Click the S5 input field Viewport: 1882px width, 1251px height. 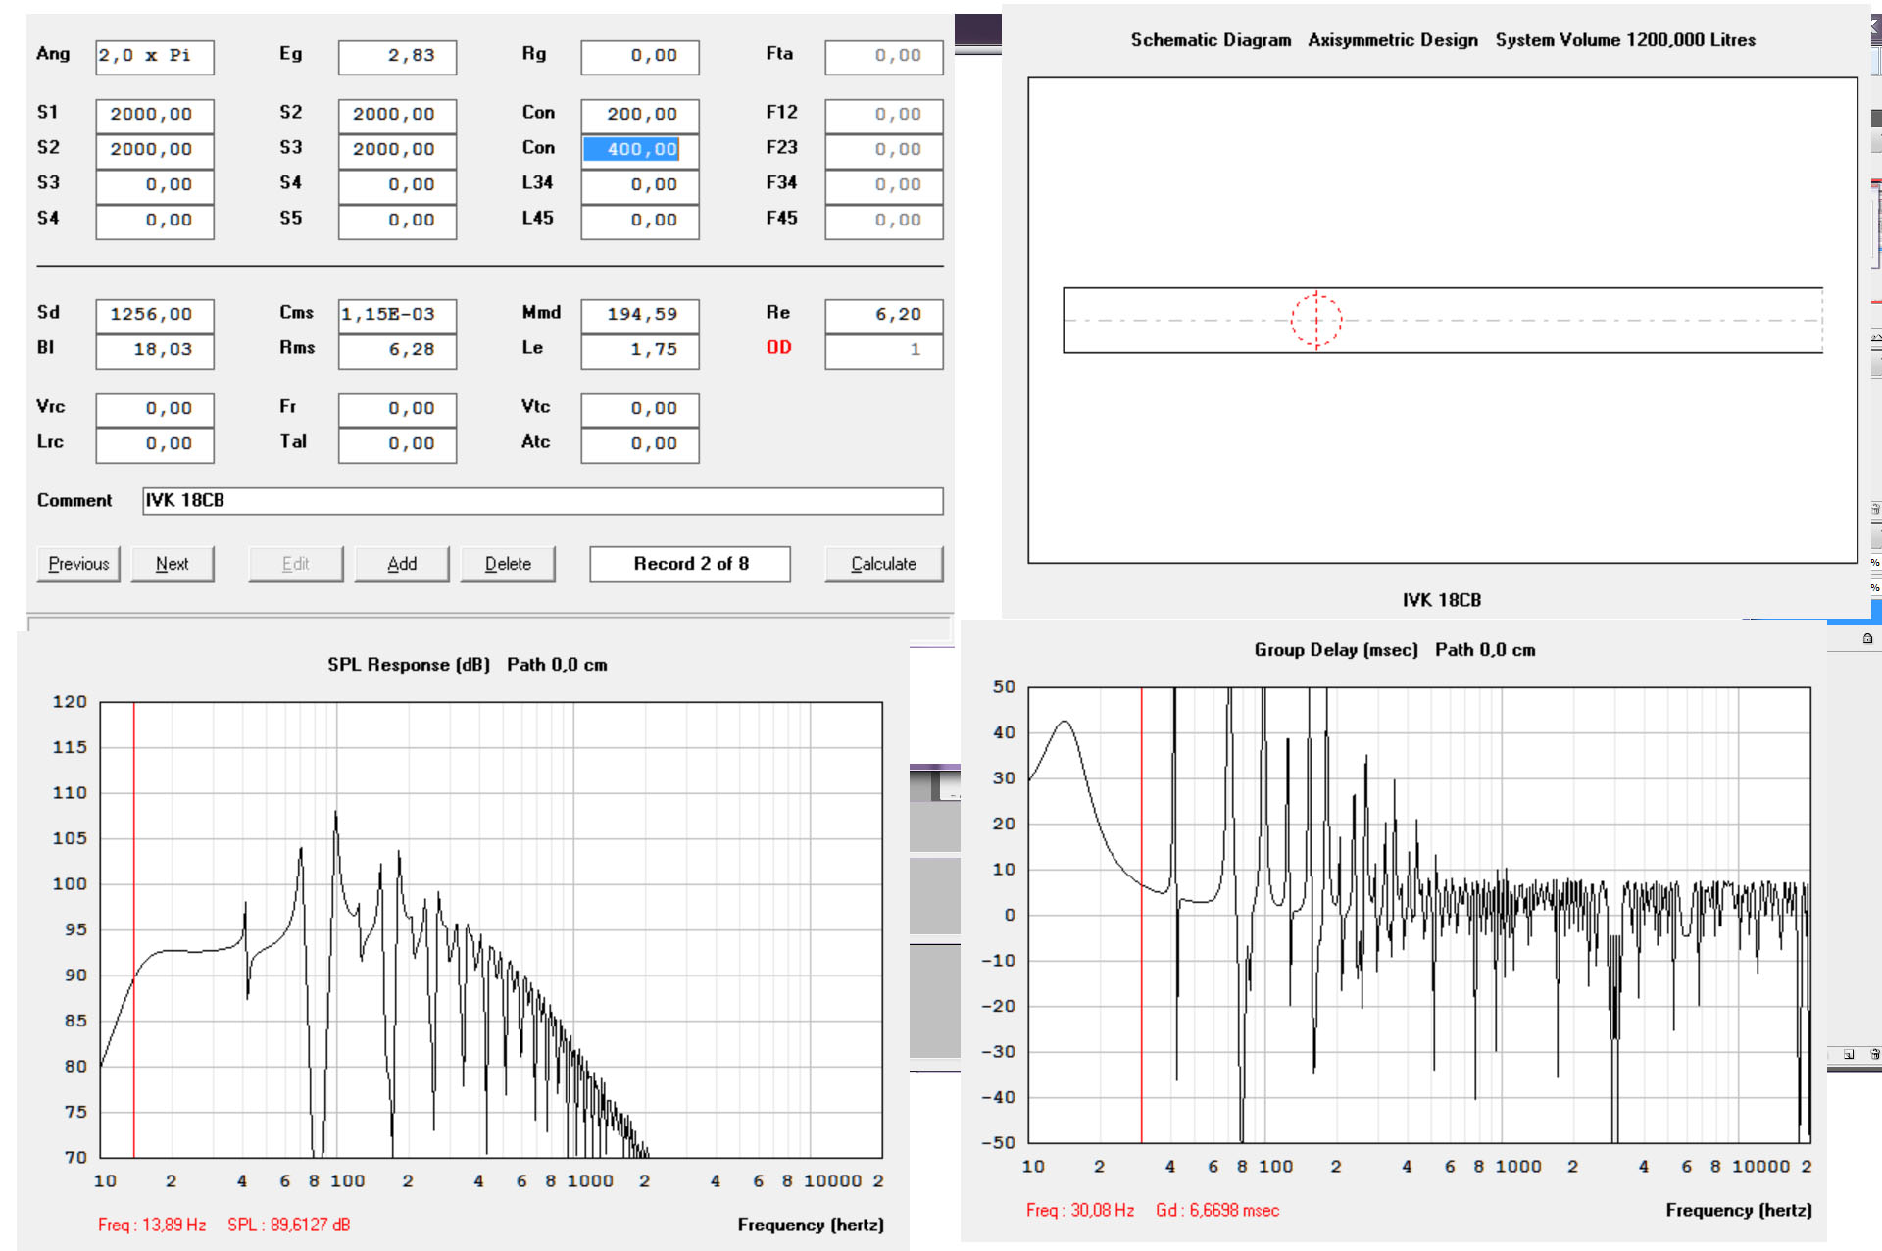(397, 221)
